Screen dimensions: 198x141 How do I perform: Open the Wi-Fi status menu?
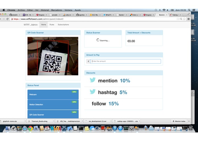tap(164, 10)
